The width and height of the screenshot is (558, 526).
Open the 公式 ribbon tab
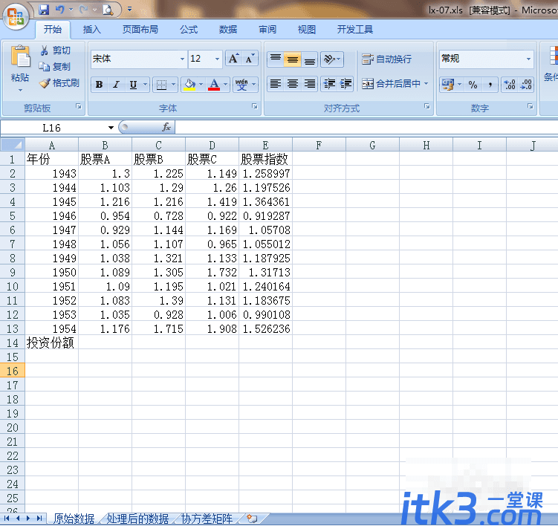[x=189, y=30]
